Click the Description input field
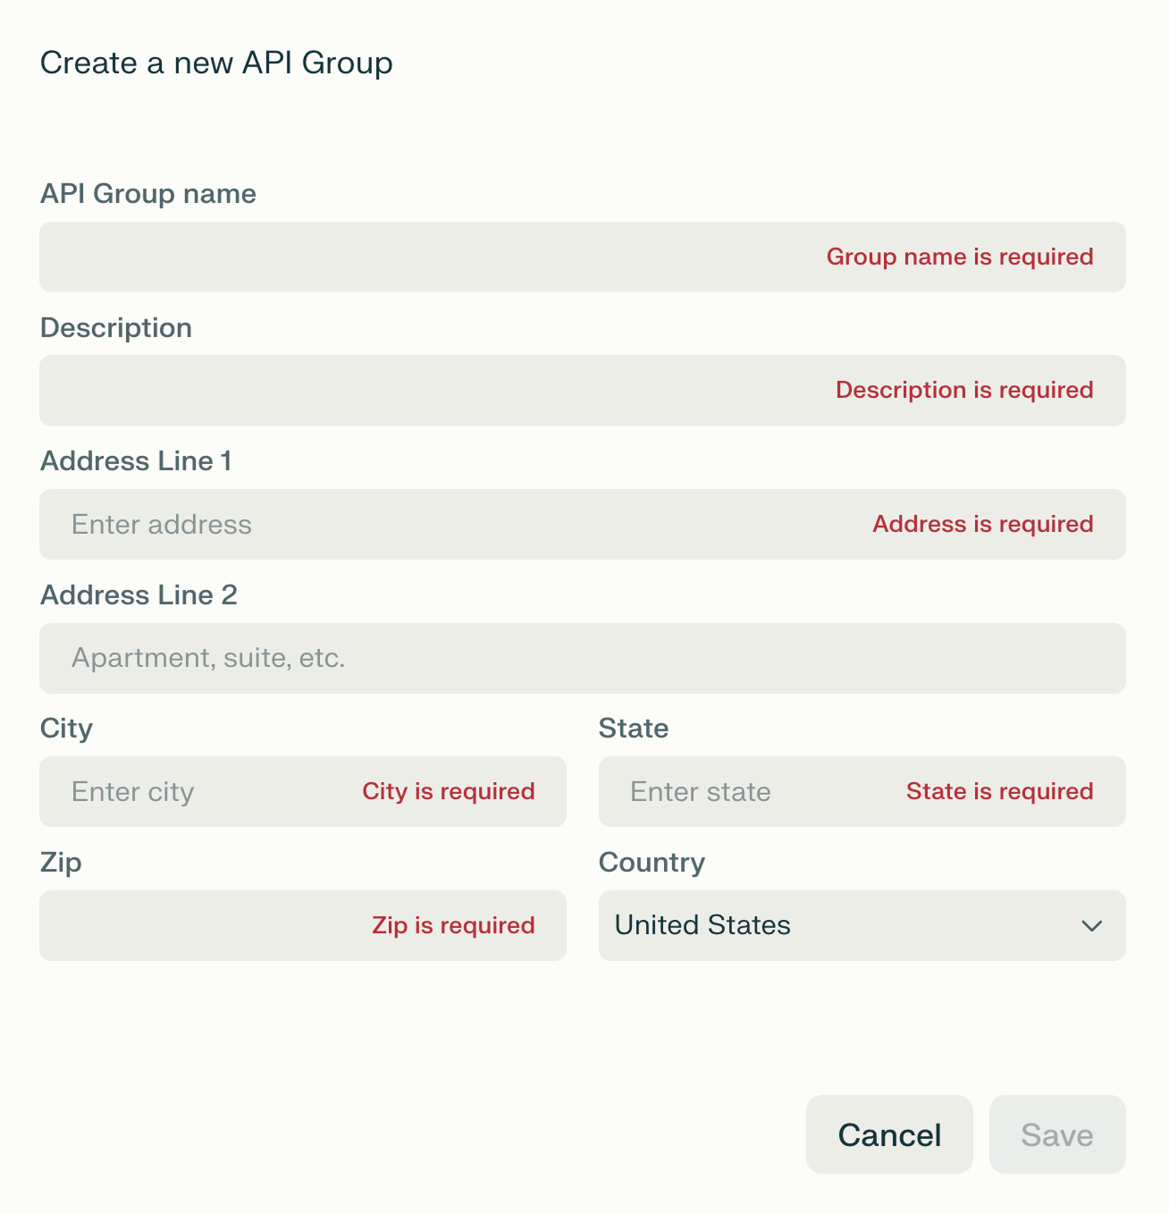The height and width of the screenshot is (1214, 1169). 357,391
